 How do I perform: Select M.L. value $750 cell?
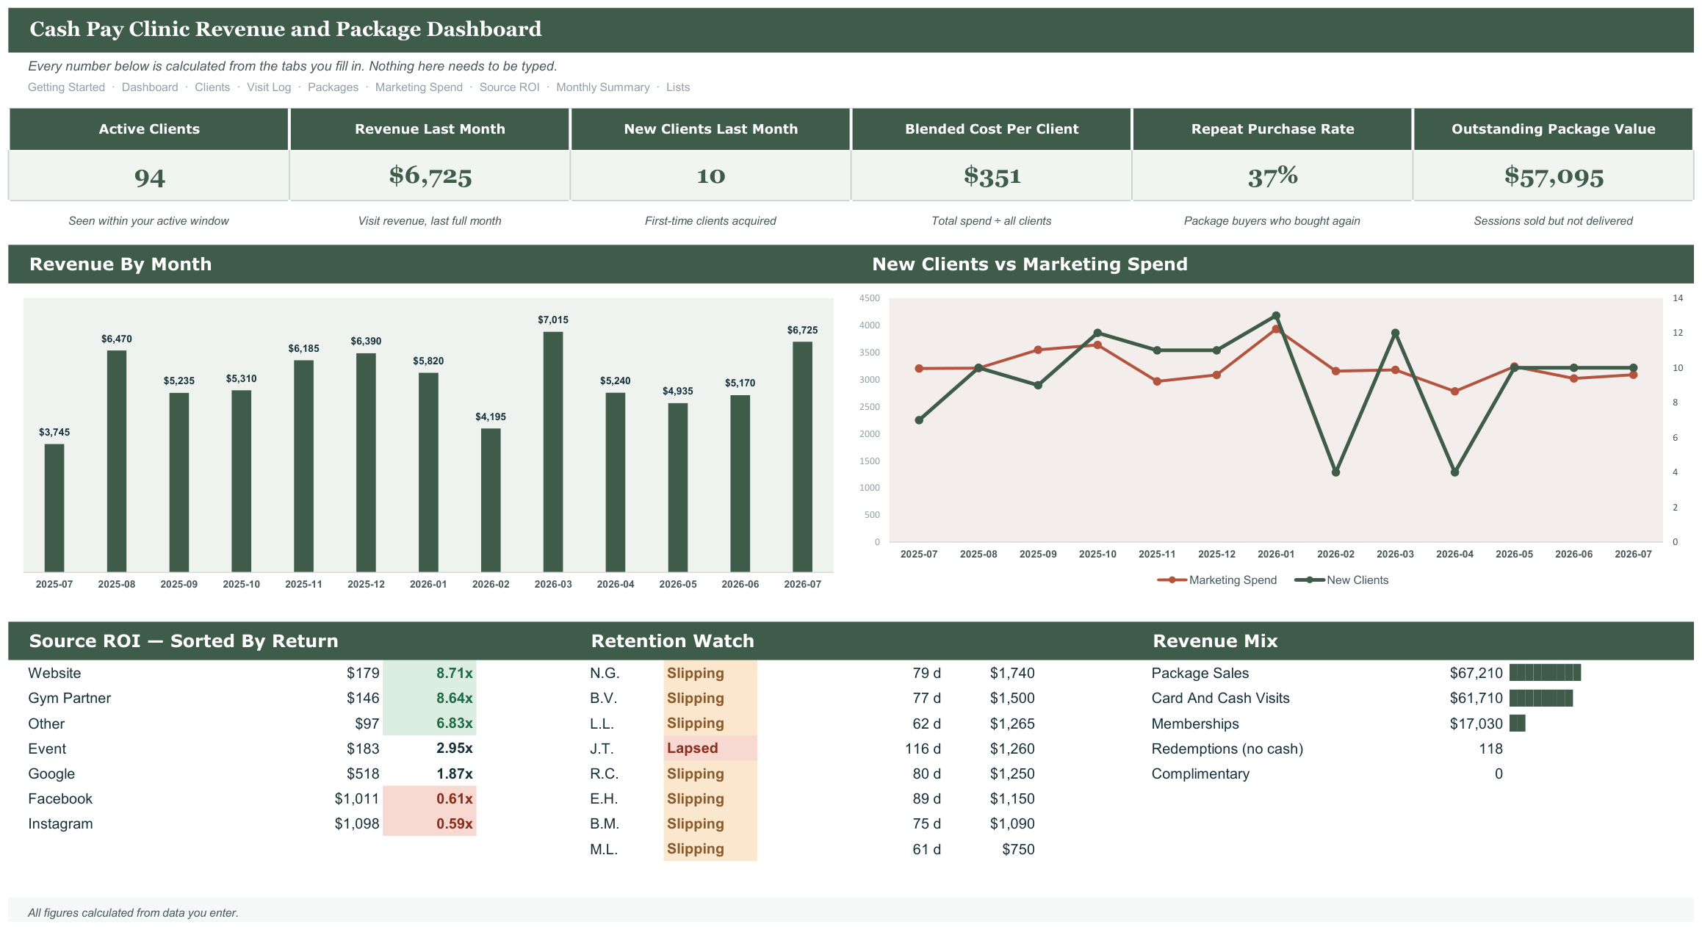coord(1018,849)
